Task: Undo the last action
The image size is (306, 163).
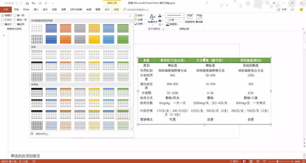Action: tap(33, 3)
